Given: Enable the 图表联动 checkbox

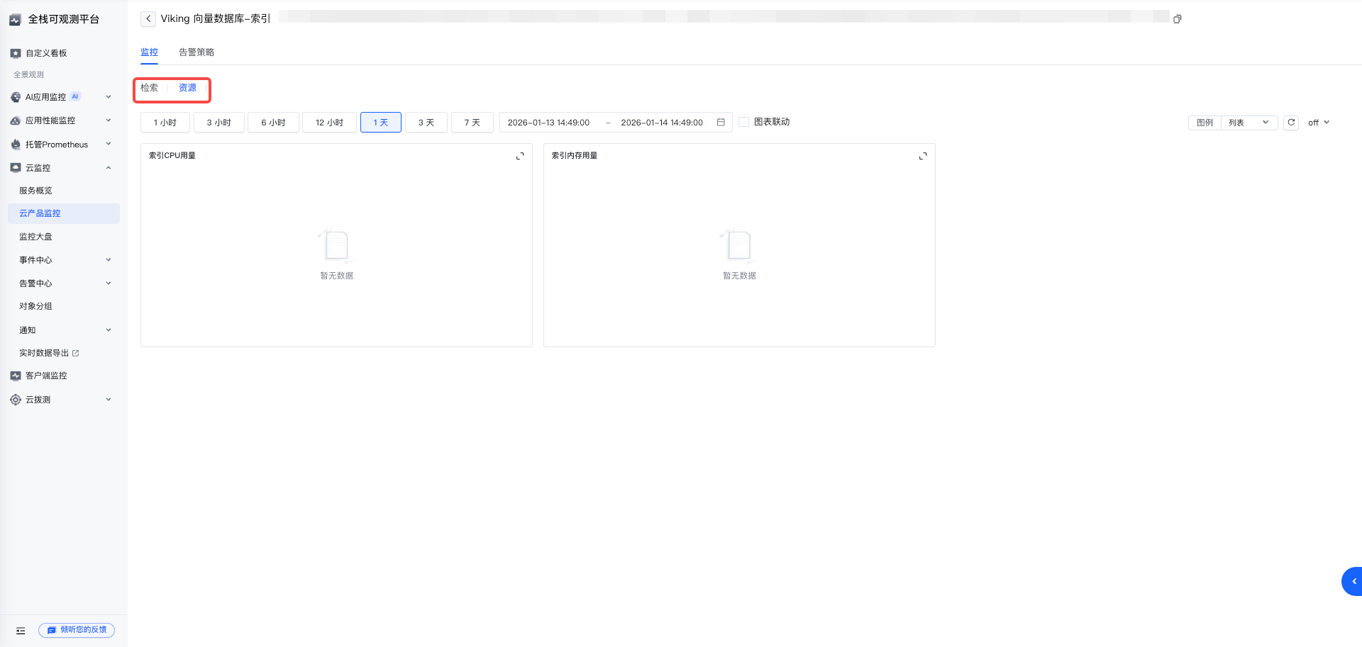Looking at the screenshot, I should (x=744, y=122).
